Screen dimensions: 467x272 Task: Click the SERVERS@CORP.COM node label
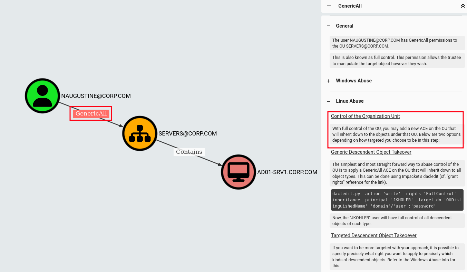[188, 133]
